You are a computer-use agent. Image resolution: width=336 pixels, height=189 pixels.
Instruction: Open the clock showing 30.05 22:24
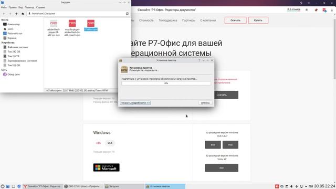(x=322, y=186)
